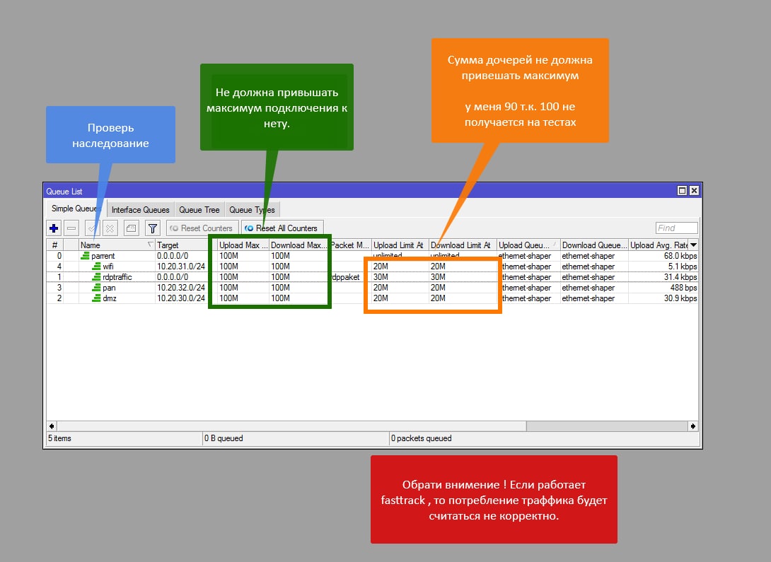
Task: Open the Queue Tree tab
Action: pos(199,210)
